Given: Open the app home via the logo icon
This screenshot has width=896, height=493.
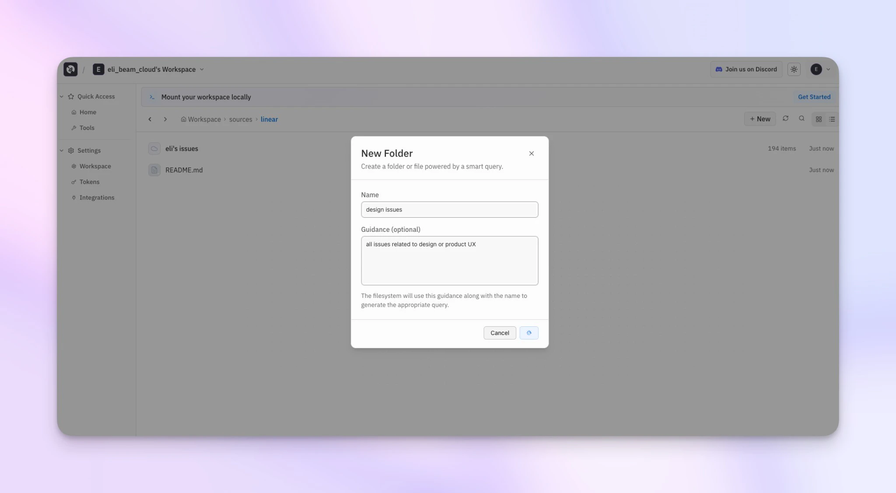Looking at the screenshot, I should click(x=70, y=69).
